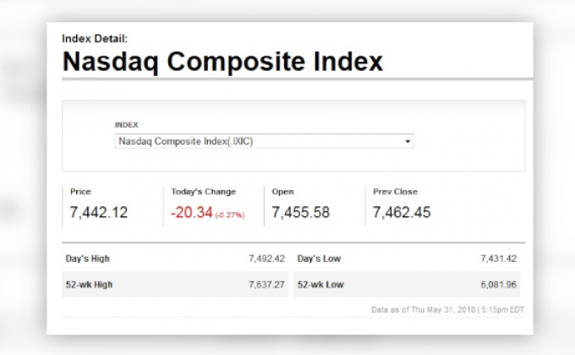
Task: Select the Day's Low value 7,431.42
Action: point(498,259)
